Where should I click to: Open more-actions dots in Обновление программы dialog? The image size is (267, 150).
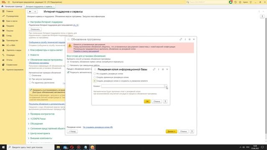(x=185, y=39)
